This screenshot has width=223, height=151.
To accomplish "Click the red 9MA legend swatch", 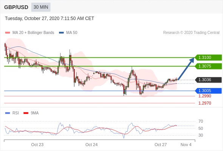I will point(26,113).
